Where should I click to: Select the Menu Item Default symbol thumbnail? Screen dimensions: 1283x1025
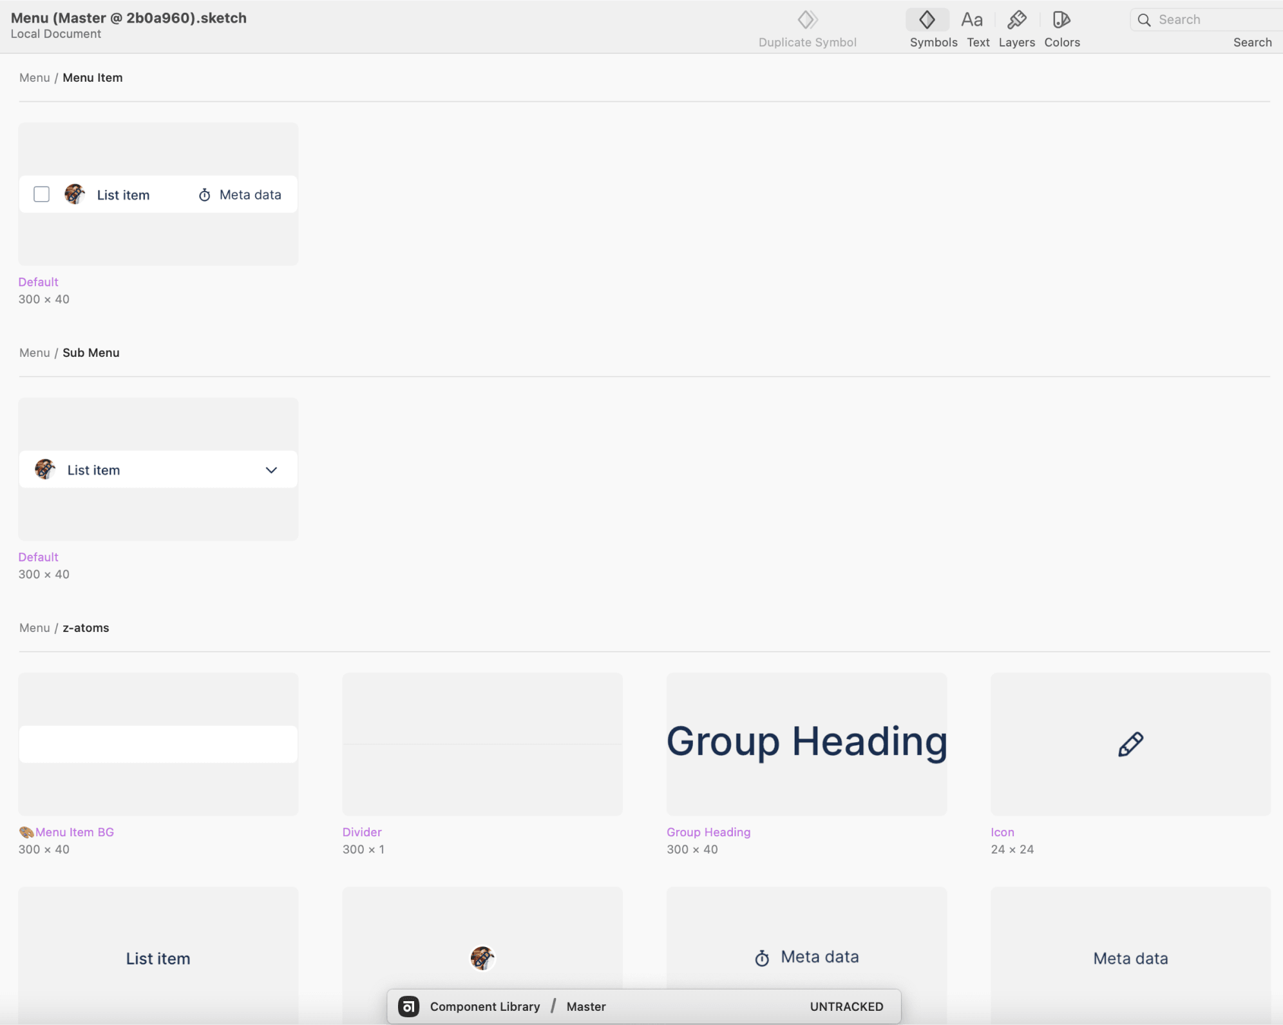pos(158,194)
